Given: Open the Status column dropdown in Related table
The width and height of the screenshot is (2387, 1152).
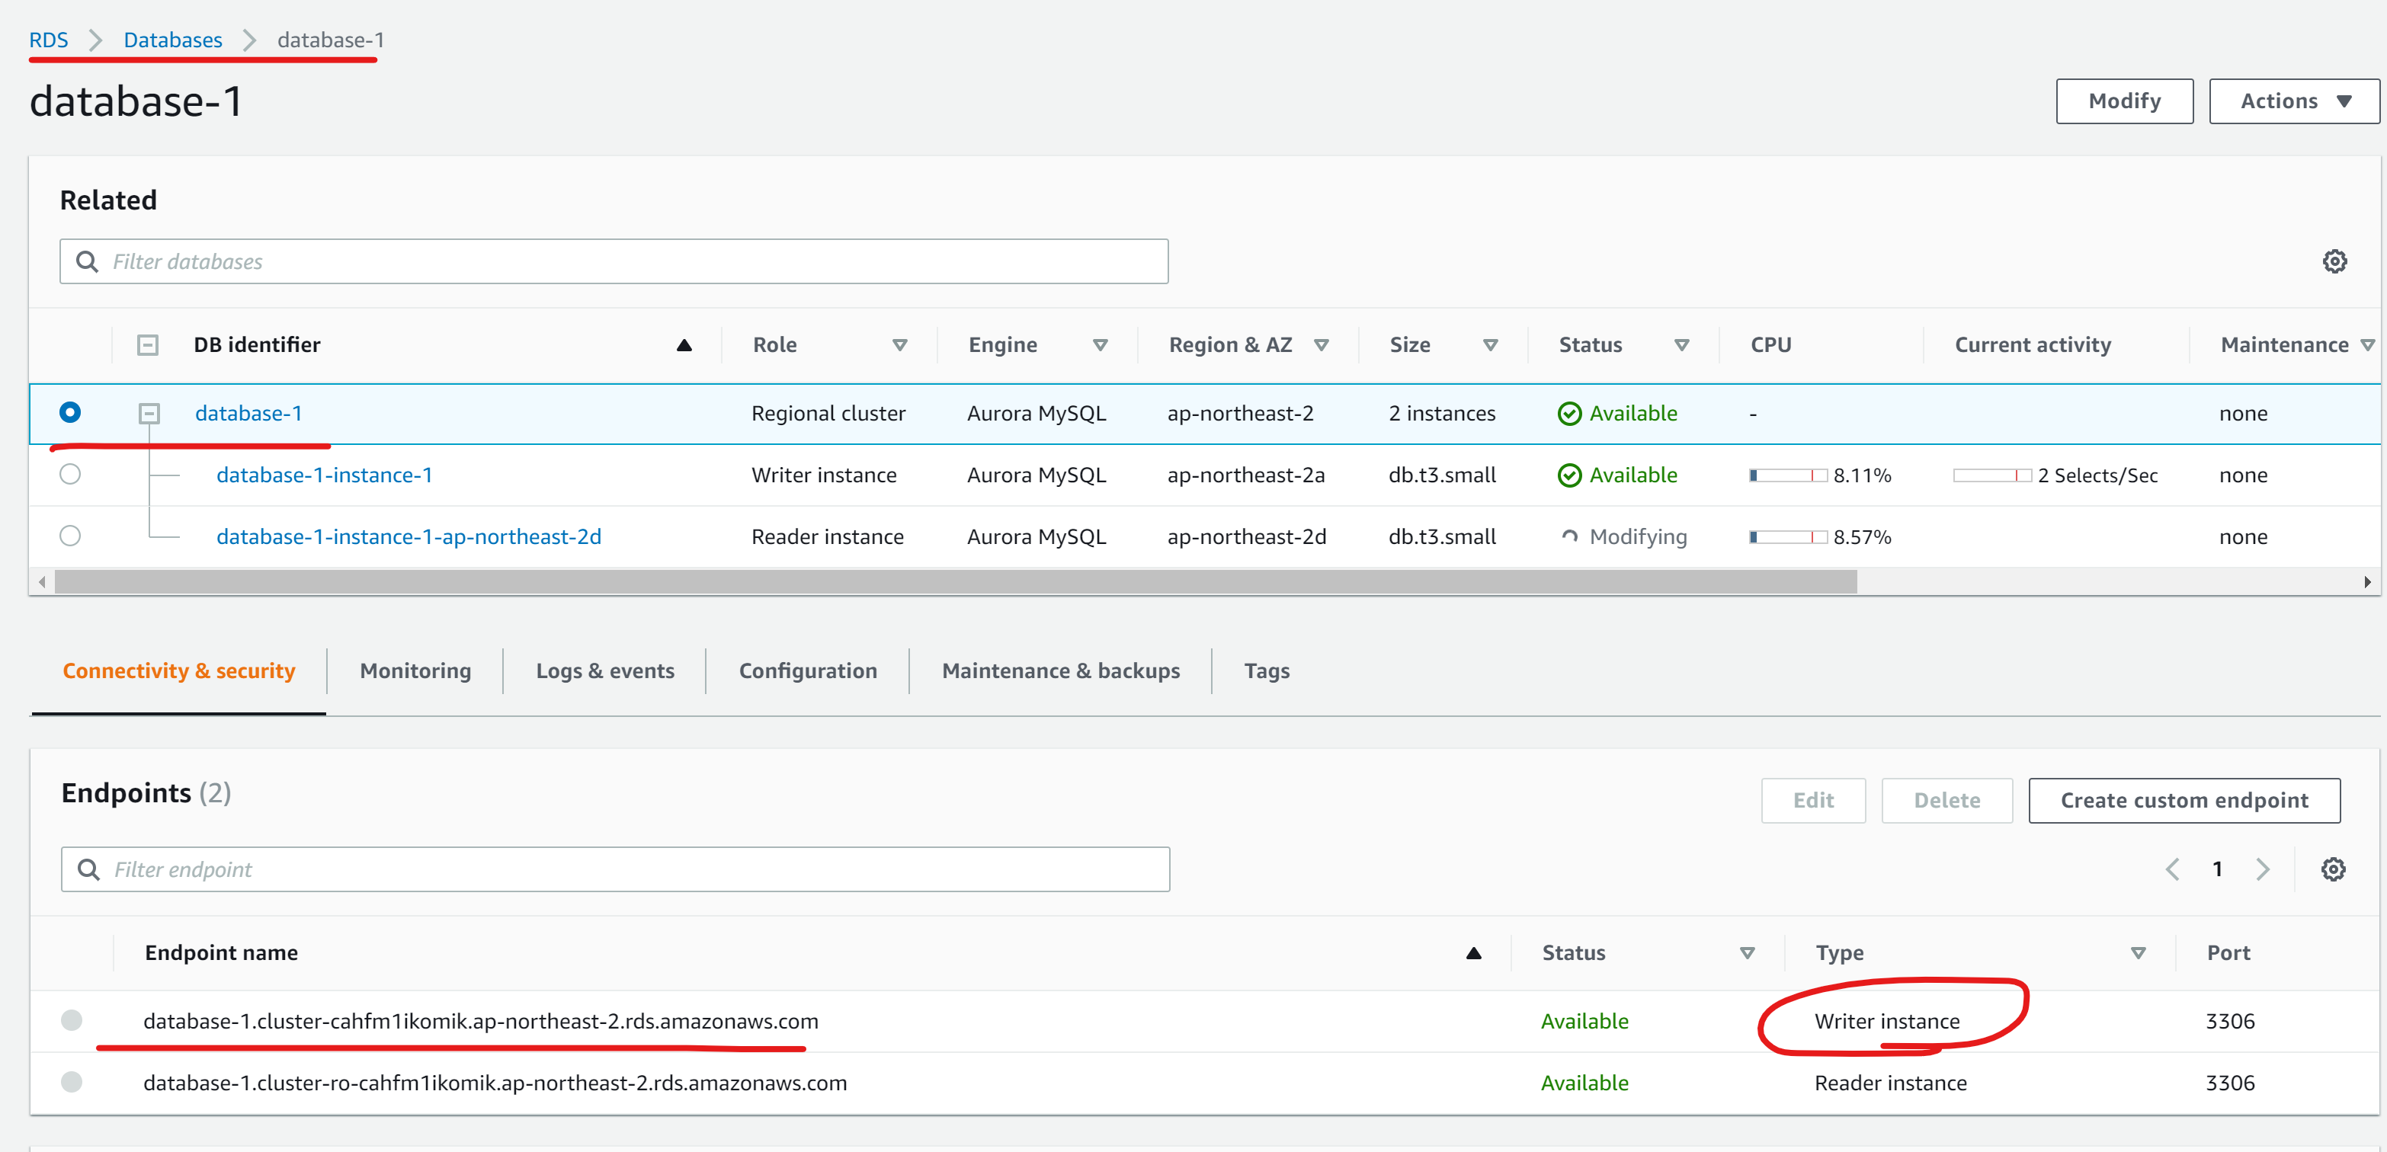Looking at the screenshot, I should click(1681, 344).
